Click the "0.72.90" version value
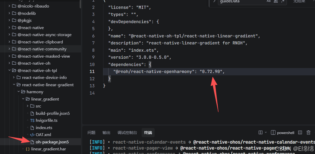 (x=211, y=71)
